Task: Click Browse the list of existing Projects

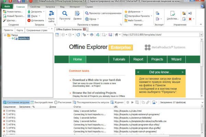Action: click(x=94, y=93)
